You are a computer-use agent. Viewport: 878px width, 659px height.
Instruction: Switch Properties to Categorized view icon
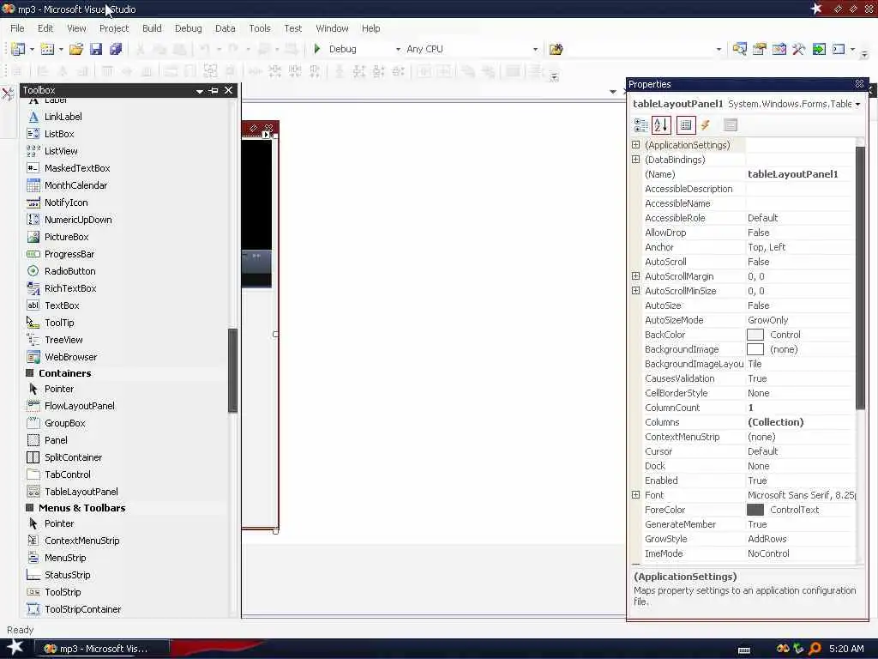coord(640,125)
